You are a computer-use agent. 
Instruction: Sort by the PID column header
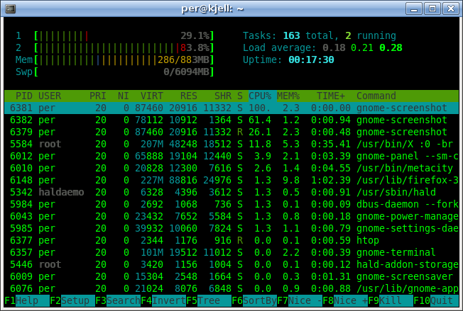tap(24, 96)
